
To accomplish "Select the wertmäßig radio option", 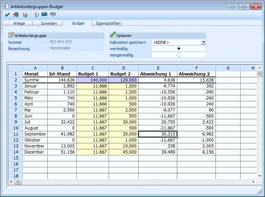I will pyautogui.click(x=178, y=49).
